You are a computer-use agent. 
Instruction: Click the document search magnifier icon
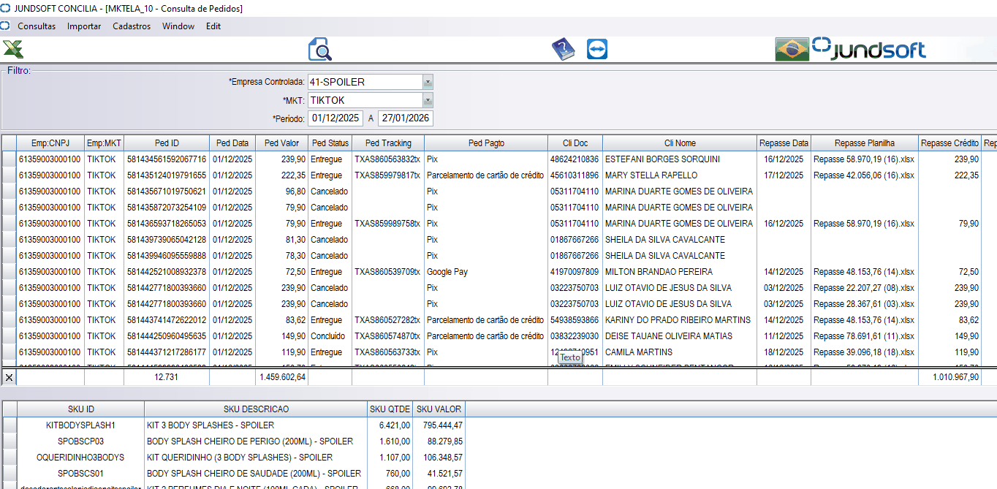click(x=320, y=49)
